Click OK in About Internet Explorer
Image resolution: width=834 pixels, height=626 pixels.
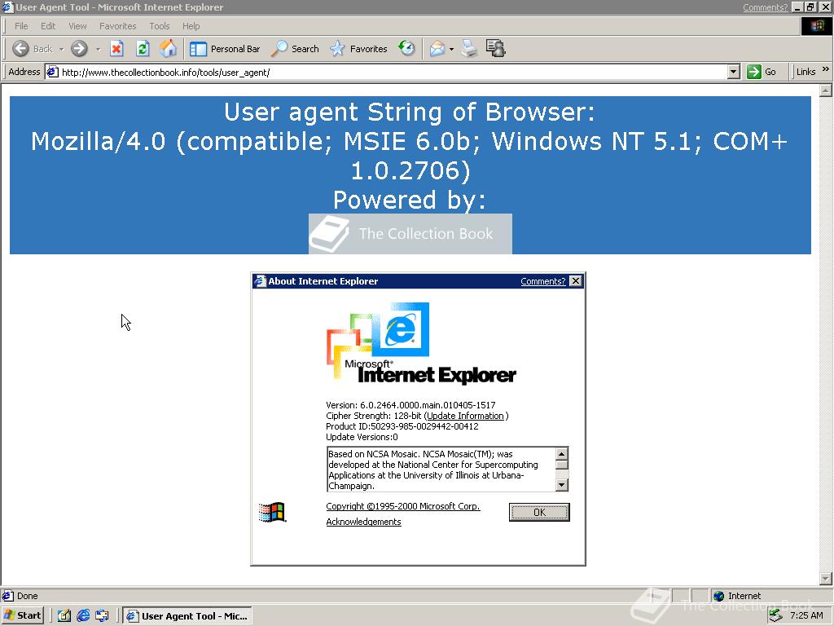click(x=539, y=512)
